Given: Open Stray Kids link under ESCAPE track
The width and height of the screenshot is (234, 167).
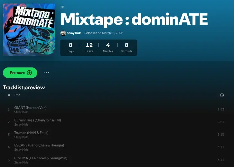Looking at the screenshot, I should 21,150.
